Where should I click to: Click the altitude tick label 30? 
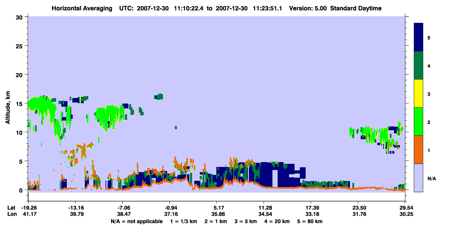click(20, 17)
